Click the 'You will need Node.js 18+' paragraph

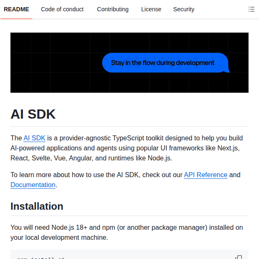click(127, 232)
